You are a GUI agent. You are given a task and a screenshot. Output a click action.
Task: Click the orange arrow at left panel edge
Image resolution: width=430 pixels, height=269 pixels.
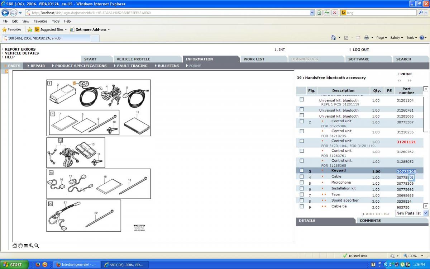pos(6,71)
